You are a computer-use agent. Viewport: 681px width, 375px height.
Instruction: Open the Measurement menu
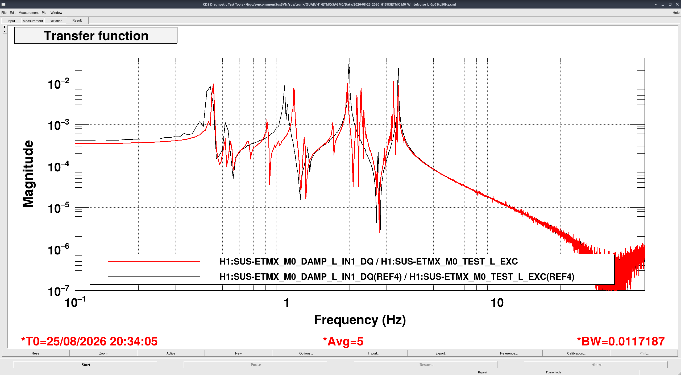[28, 13]
